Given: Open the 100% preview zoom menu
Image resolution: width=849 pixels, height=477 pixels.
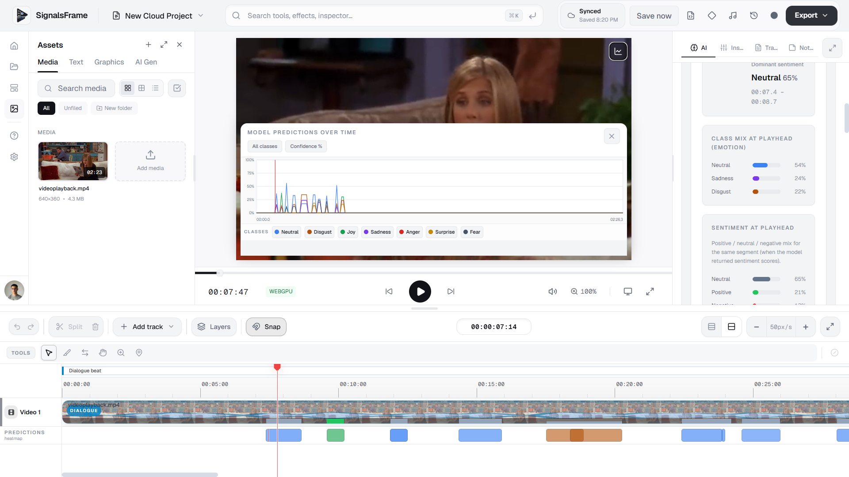Looking at the screenshot, I should pos(584,291).
